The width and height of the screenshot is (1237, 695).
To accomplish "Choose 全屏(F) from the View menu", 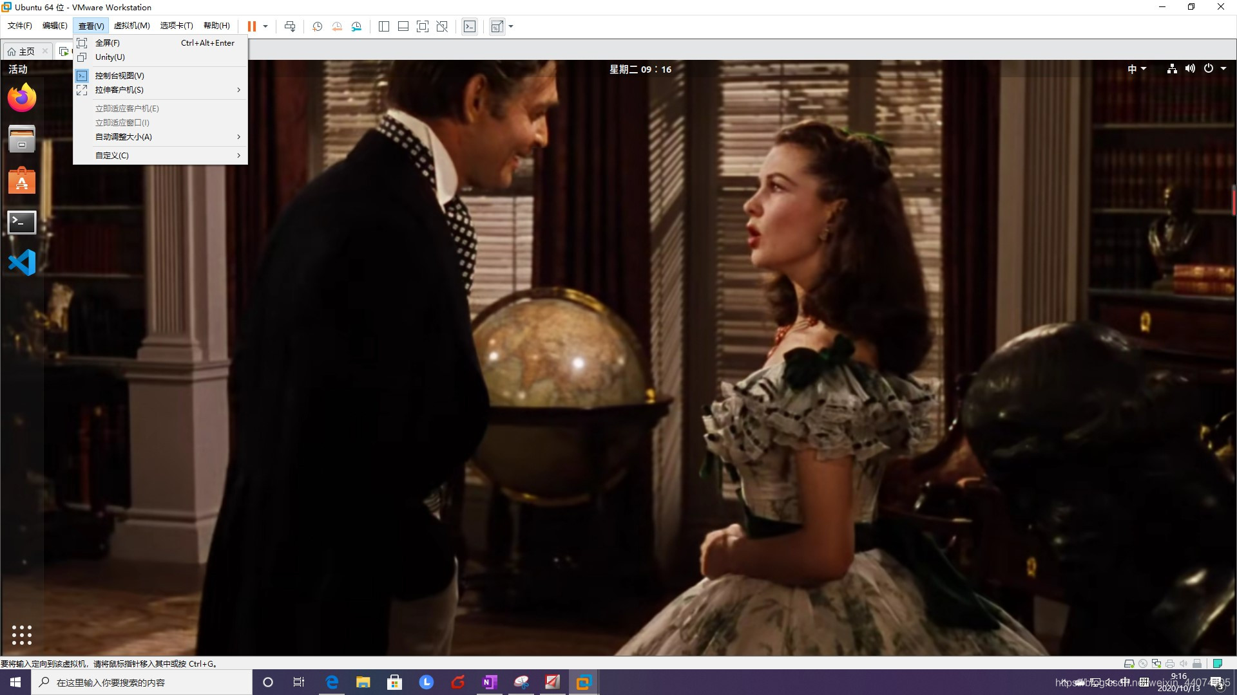I will pos(160,43).
